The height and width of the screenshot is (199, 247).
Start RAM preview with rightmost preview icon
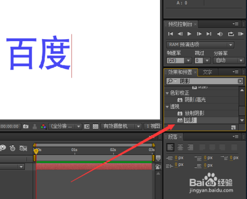(x=241, y=34)
